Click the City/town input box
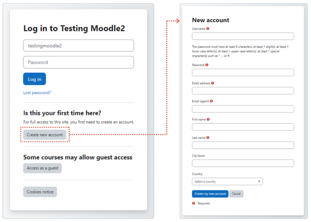The image size is (311, 222). click(242, 163)
